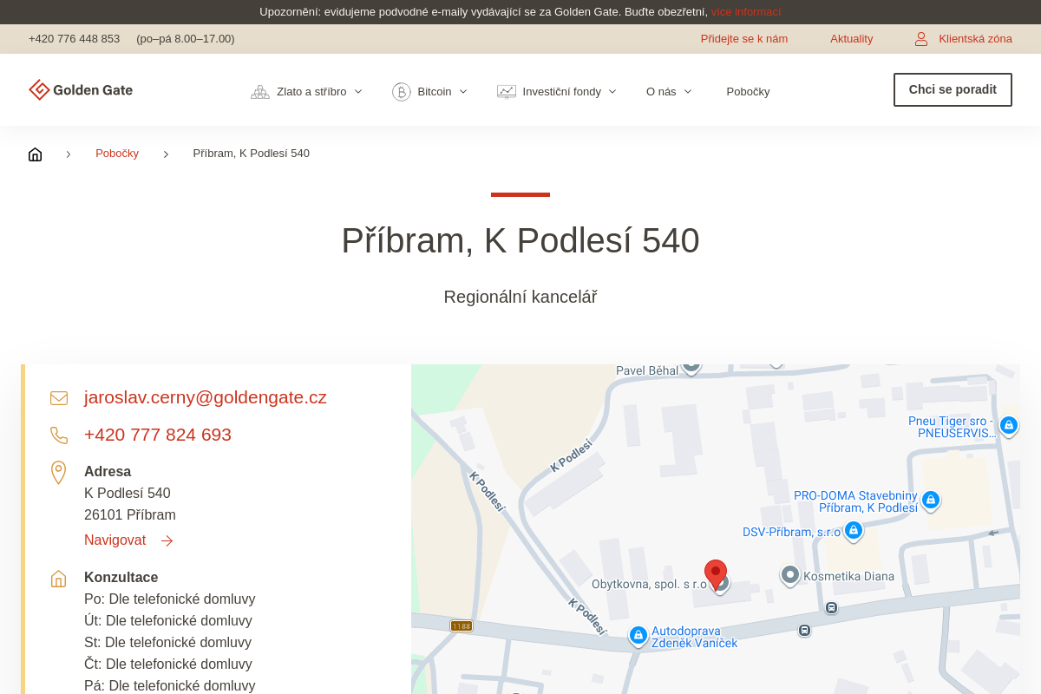Click the Klientská zóna user icon
The width and height of the screenshot is (1041, 694).
(921, 39)
